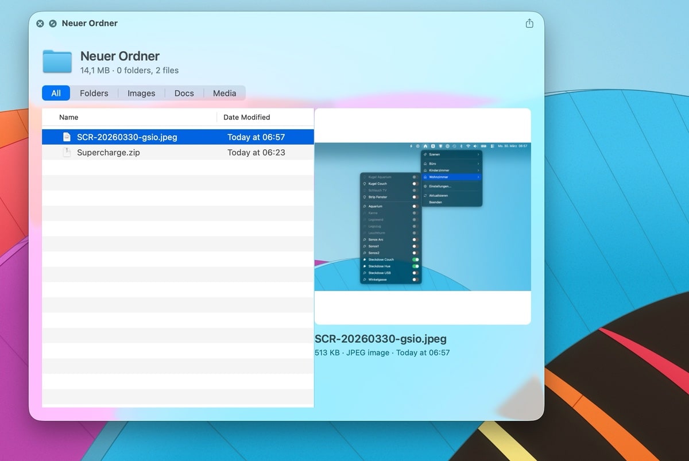Viewport: 689px width, 461px height.
Task: Expand the Wohnzimmer submenu chevron in the preview
Action: click(478, 177)
